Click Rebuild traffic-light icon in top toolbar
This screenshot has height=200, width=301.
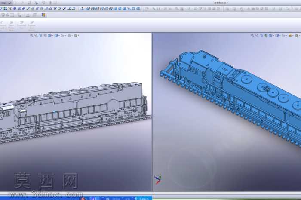coord(50,3)
